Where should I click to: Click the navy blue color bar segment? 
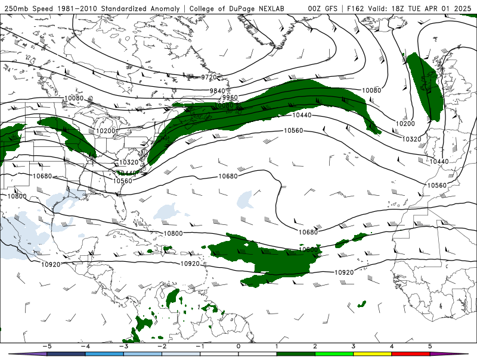66,354
